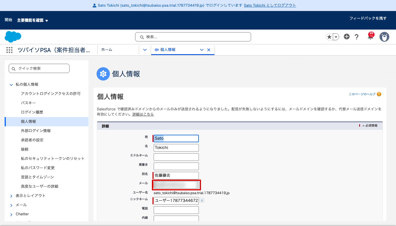Open the favorites star icon
This screenshot has width=396, height=226.
pos(329,37)
